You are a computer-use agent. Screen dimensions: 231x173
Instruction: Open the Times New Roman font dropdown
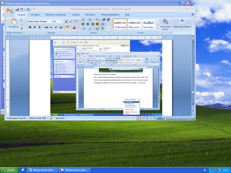[51, 22]
